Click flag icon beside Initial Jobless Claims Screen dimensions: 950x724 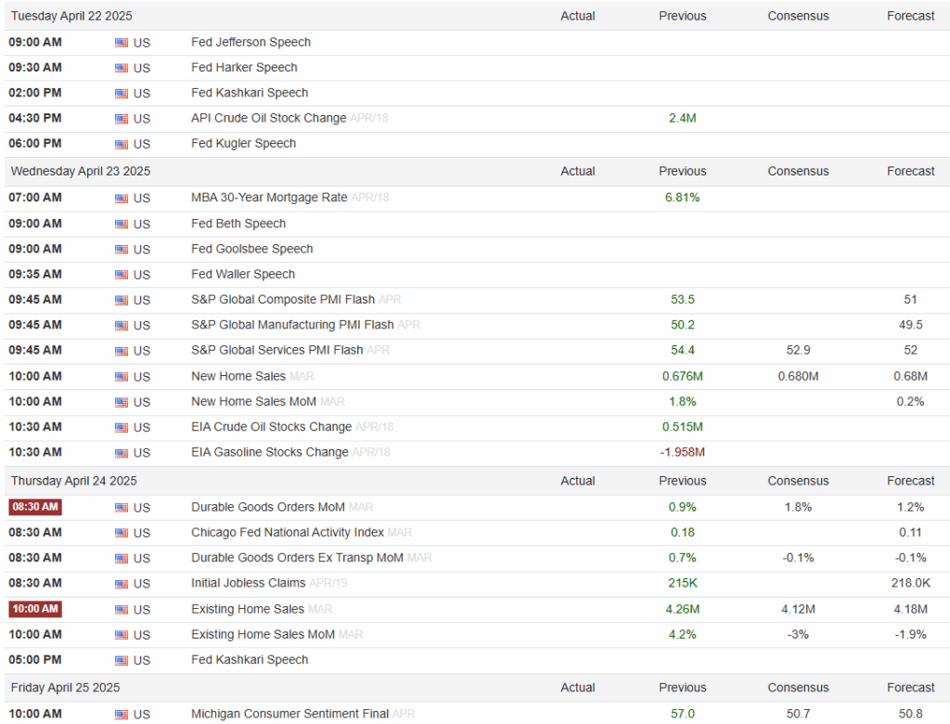coord(122,584)
